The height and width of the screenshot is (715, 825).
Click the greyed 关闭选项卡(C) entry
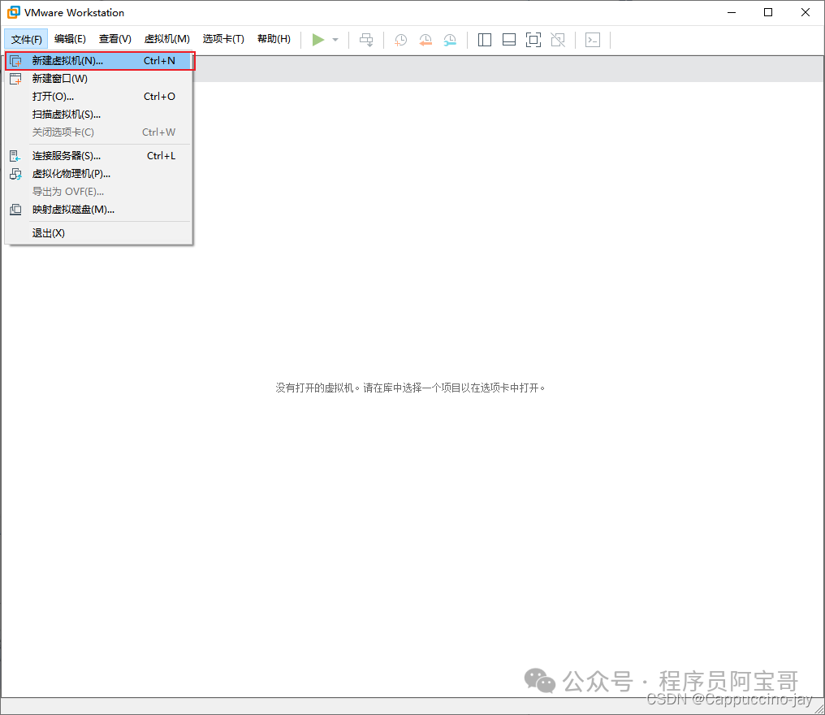[99, 132]
